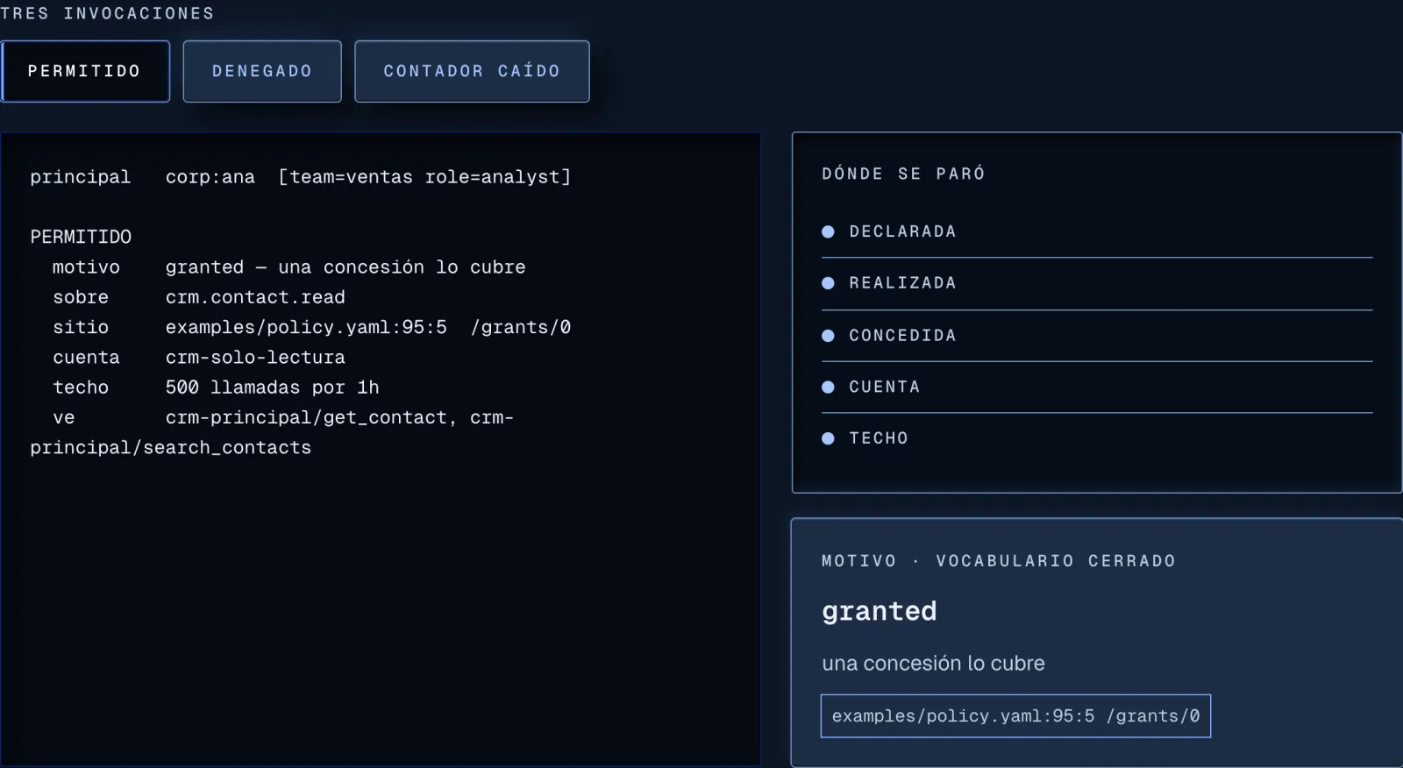Click the 'sobre' key label
This screenshot has height=768, width=1403.
pyautogui.click(x=81, y=297)
